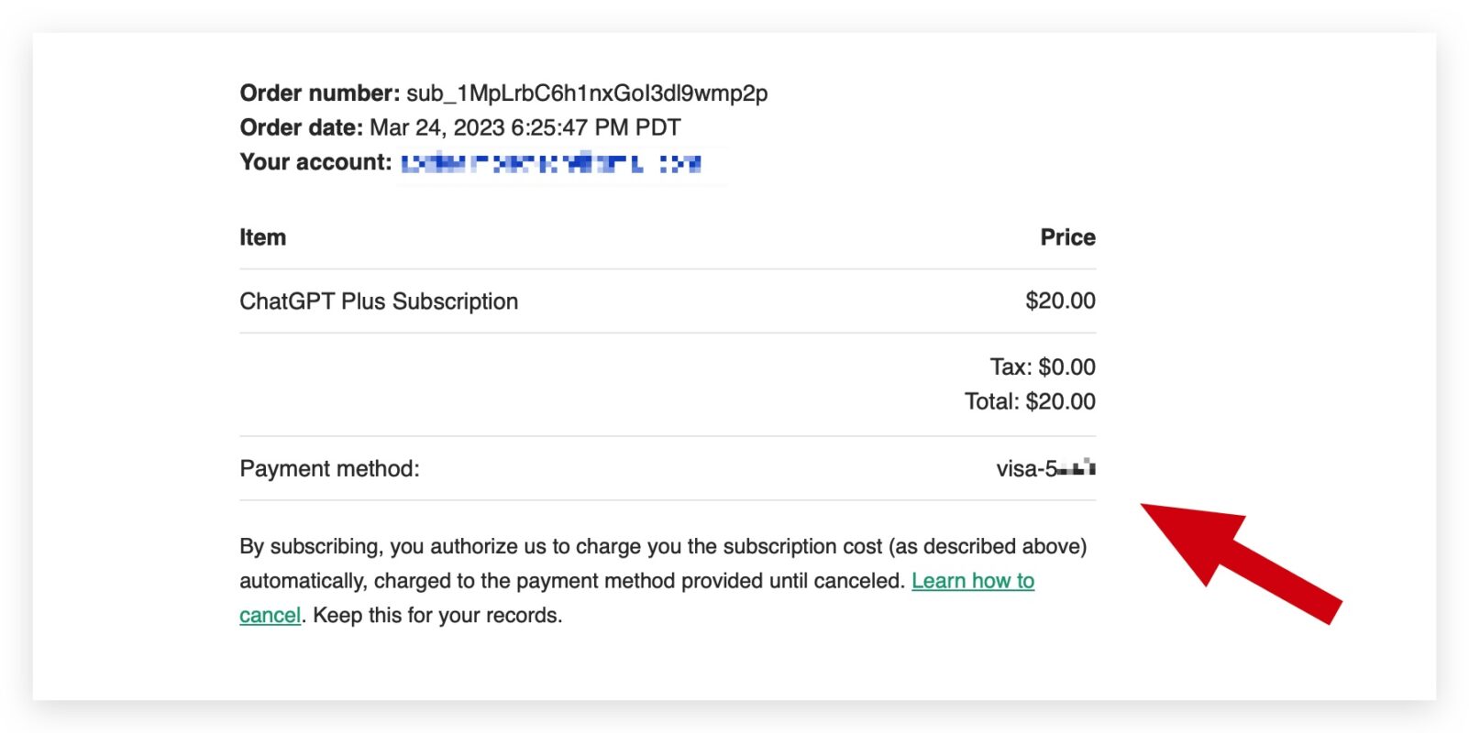1469x733 pixels.
Task: Click the 'Price' column header
Action: coord(1067,237)
